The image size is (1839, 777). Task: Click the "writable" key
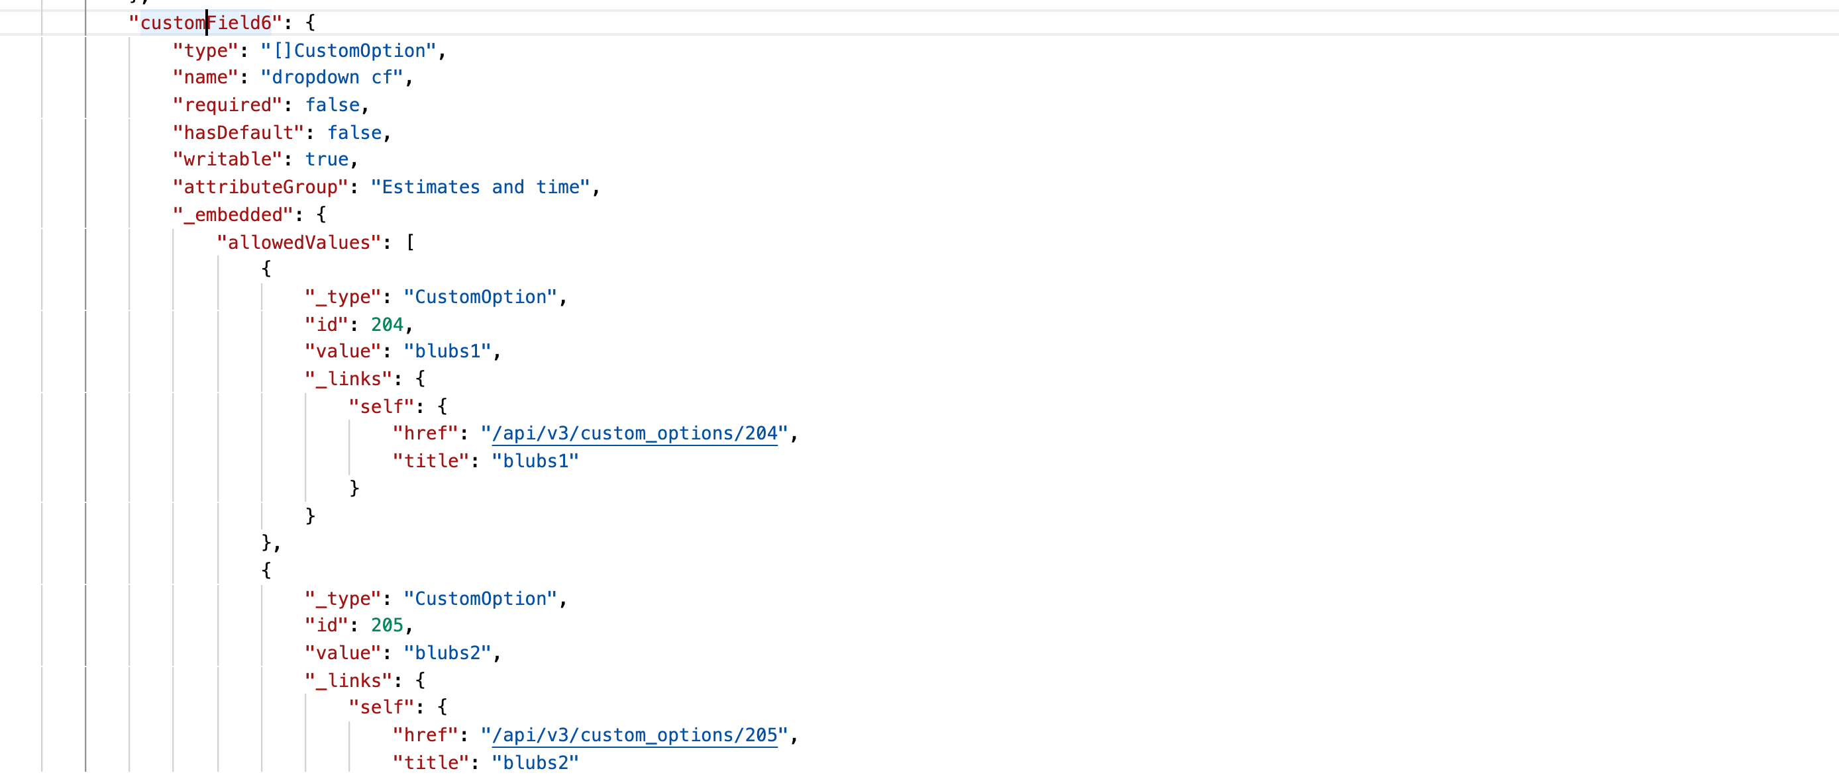pos(228,159)
